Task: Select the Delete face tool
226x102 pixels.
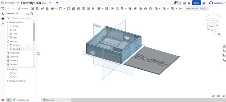Action: (x=140, y=8)
